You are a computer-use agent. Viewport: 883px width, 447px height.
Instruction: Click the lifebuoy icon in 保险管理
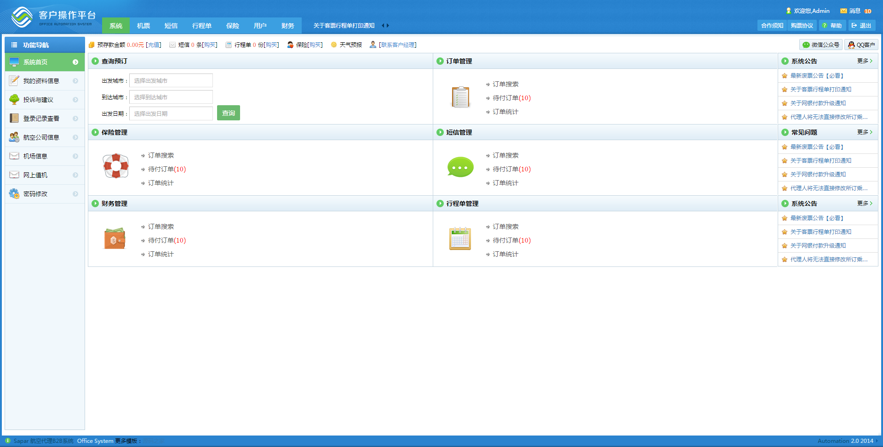pyautogui.click(x=116, y=166)
